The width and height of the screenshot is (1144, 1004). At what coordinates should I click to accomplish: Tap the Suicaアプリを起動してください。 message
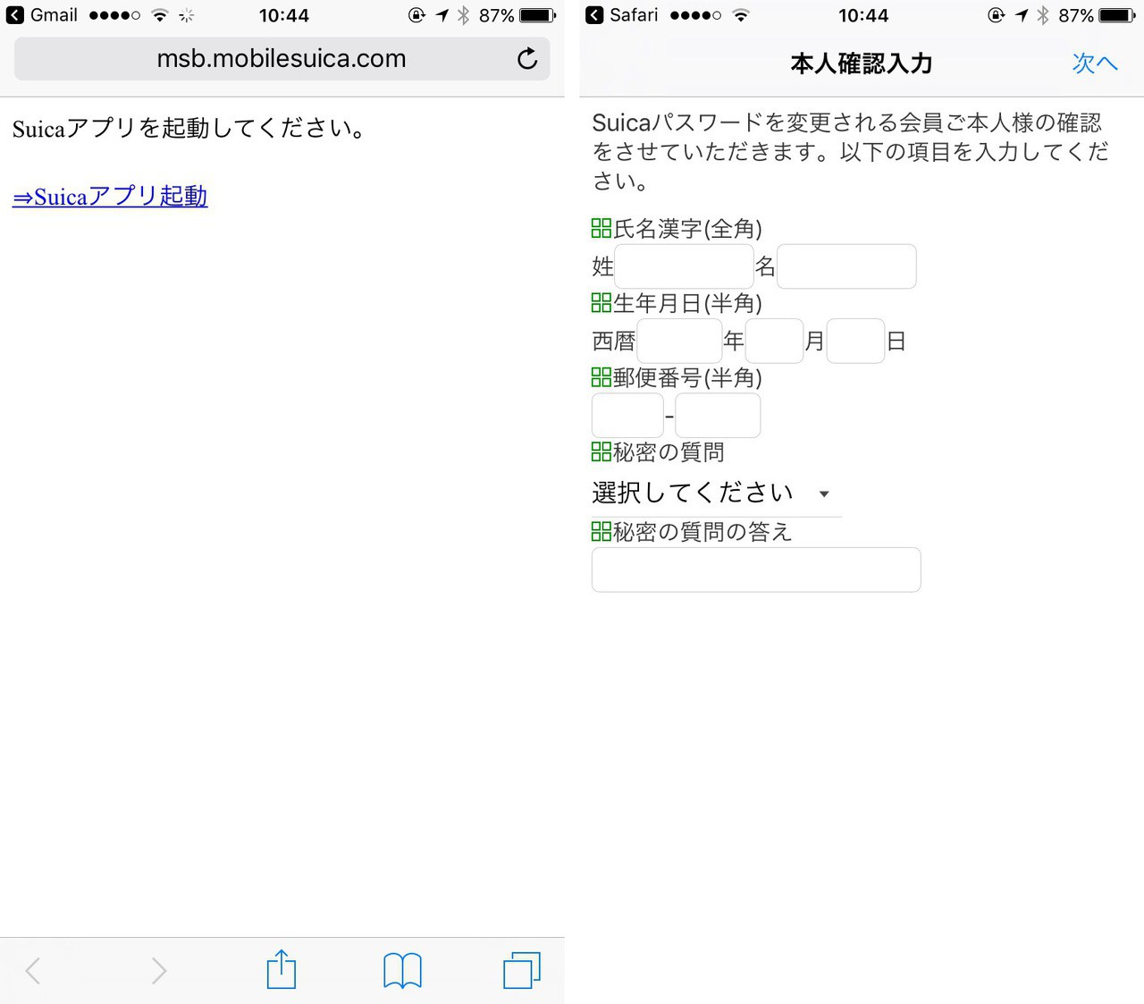point(188,129)
